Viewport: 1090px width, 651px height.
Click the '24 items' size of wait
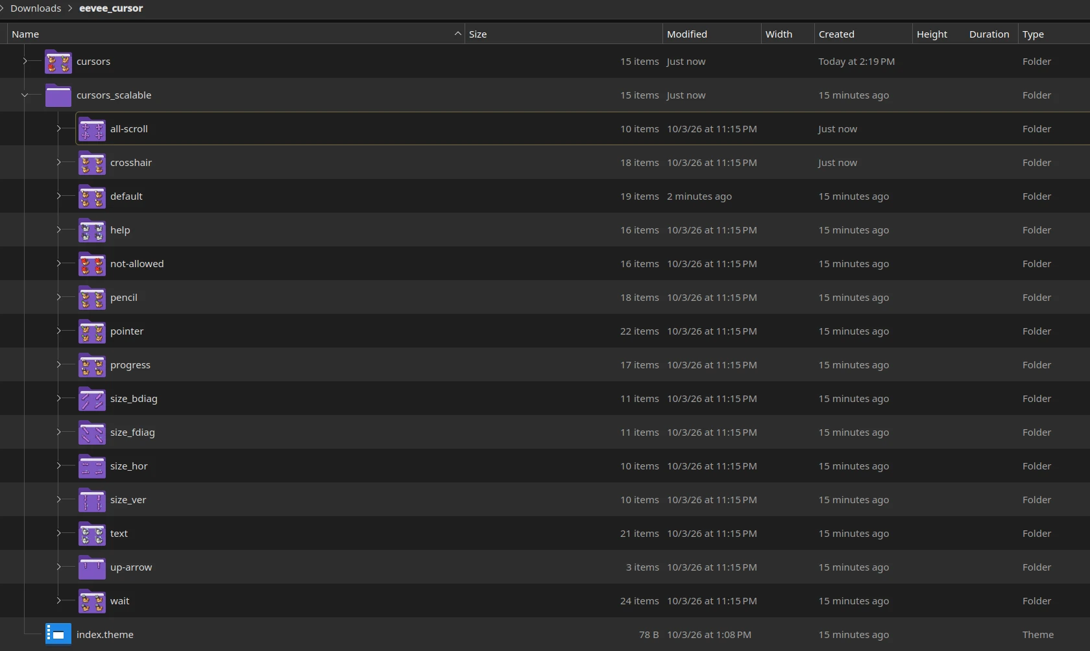pos(639,601)
